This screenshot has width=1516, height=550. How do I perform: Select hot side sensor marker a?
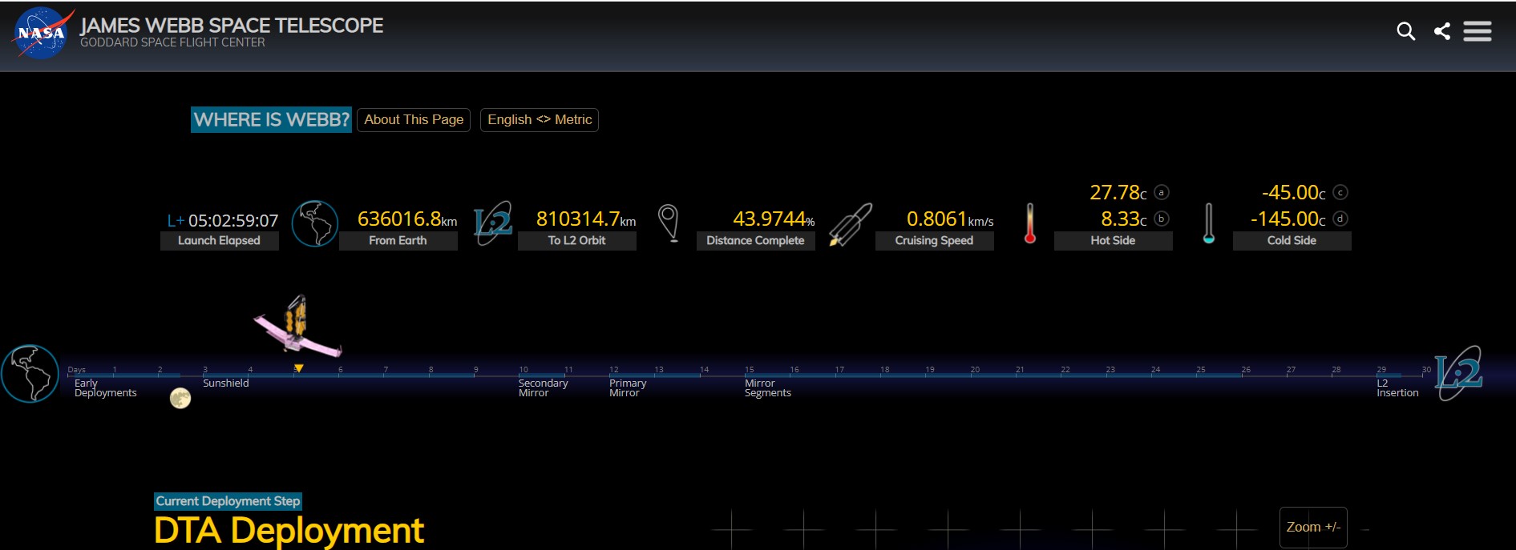(x=1162, y=192)
